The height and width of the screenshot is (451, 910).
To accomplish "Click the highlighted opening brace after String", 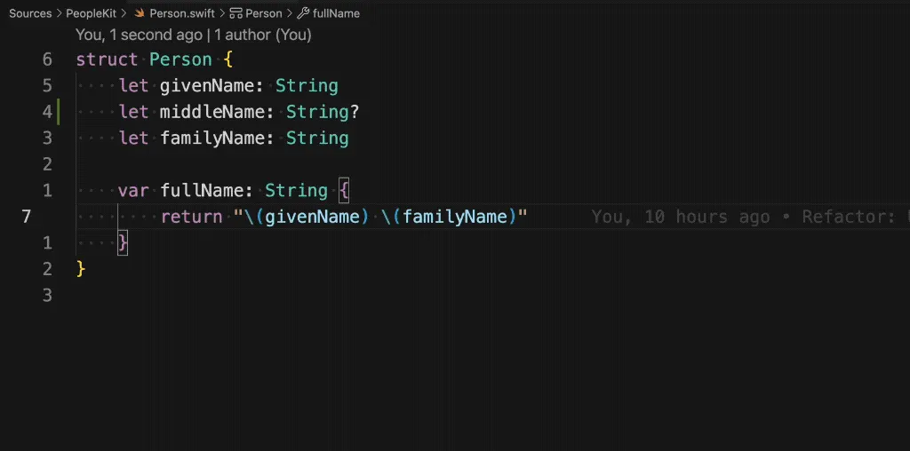I will click(x=344, y=191).
